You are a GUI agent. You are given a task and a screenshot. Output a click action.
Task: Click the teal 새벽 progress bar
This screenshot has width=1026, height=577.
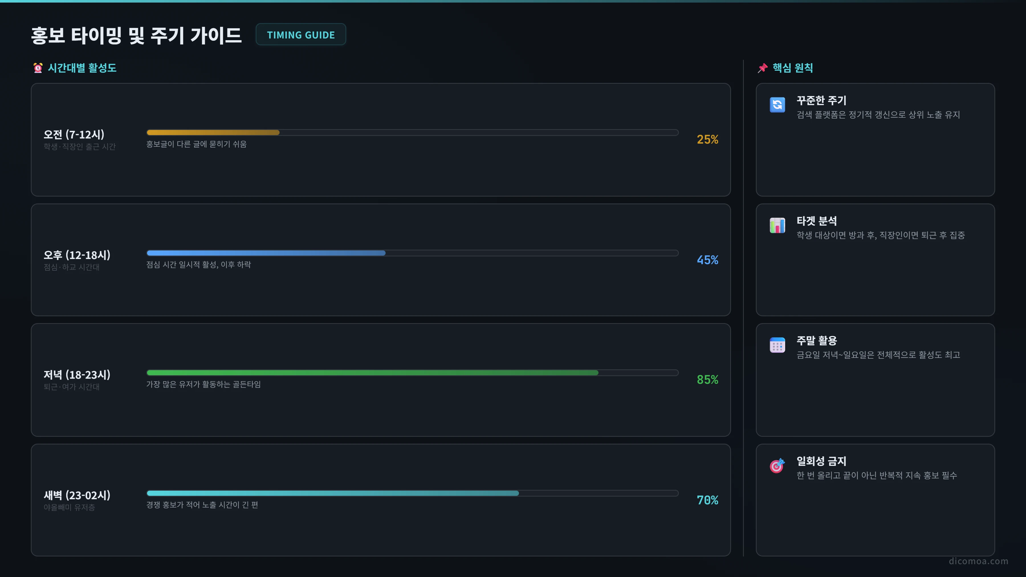coord(412,494)
